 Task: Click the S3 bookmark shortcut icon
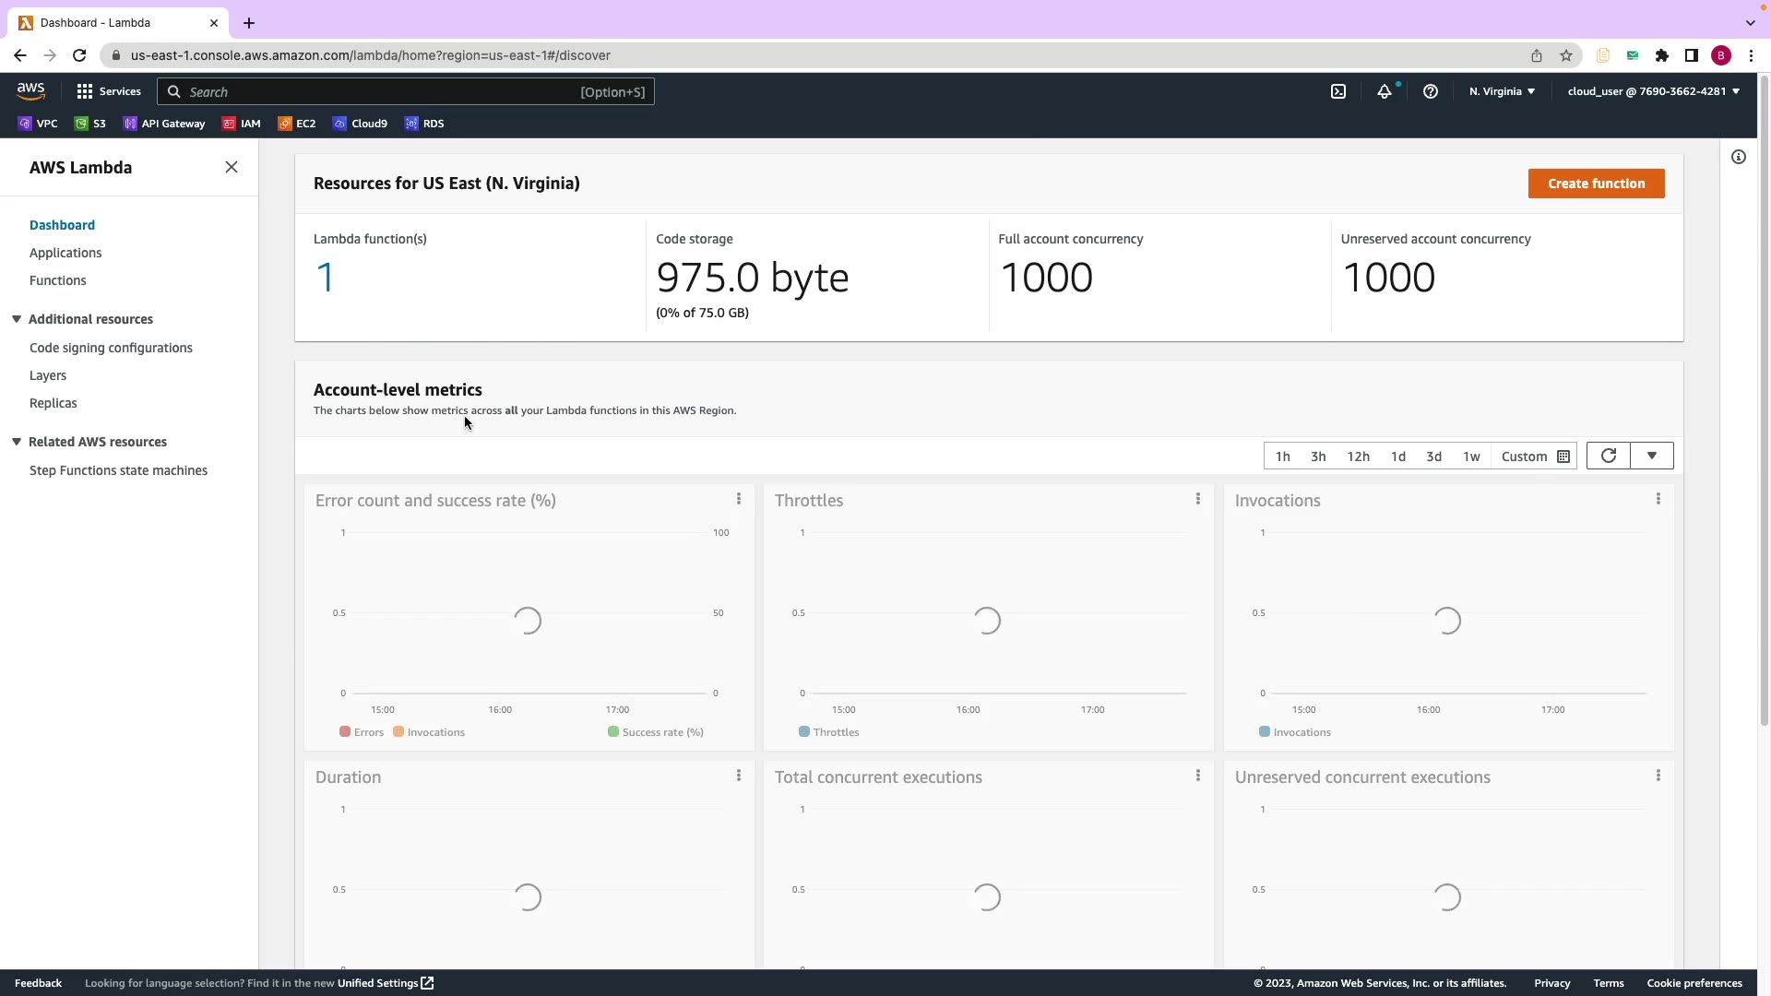point(81,124)
